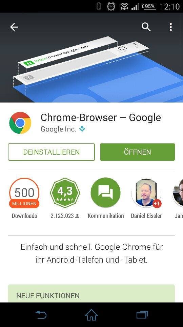
Task: Open recent apps with the overview button
Action: click(x=142, y=315)
